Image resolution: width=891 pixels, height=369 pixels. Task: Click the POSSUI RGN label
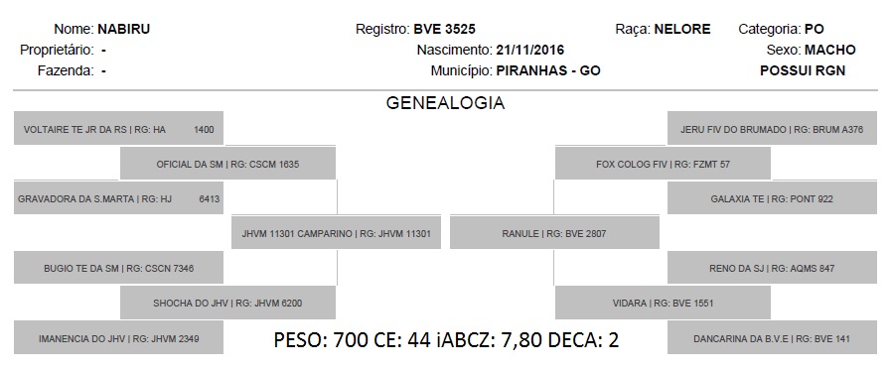pos(803,71)
